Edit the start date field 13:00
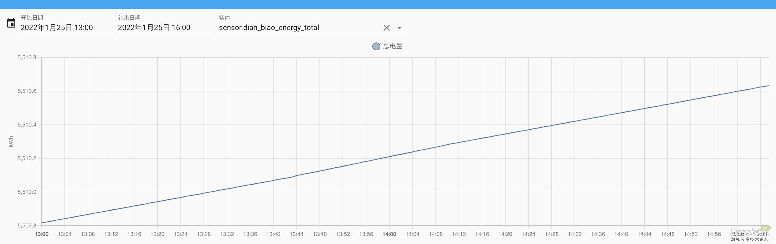Viewport: 776px width, 244px height. click(x=67, y=28)
